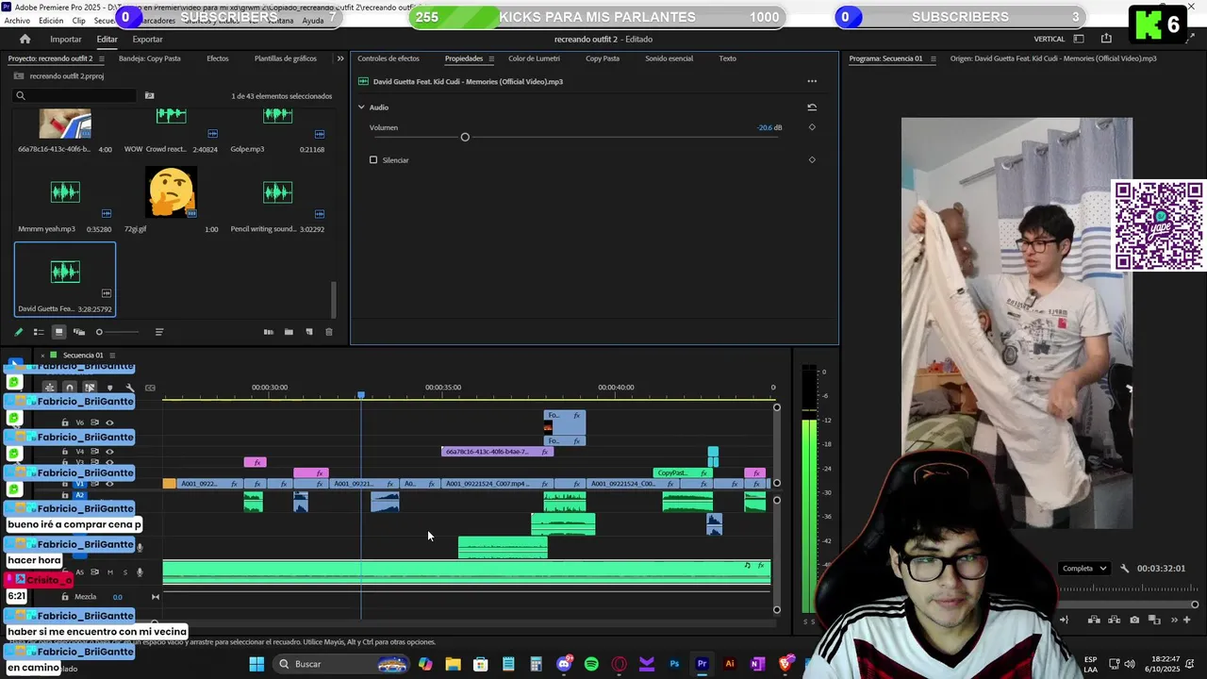Open Archivo menu
This screenshot has width=1207, height=679.
pyautogui.click(x=17, y=20)
